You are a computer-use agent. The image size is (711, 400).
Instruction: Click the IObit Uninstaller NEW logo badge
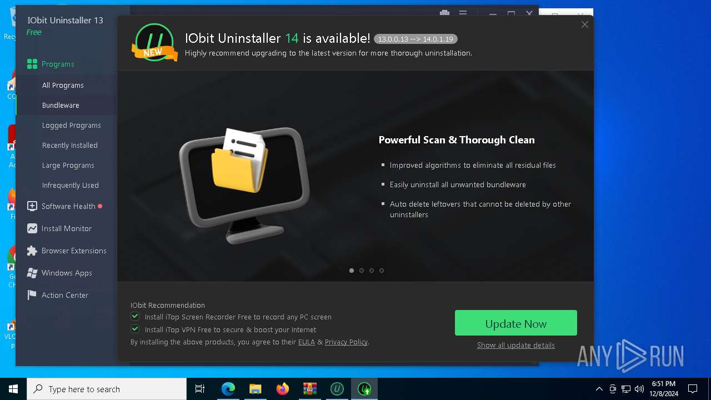[154, 43]
